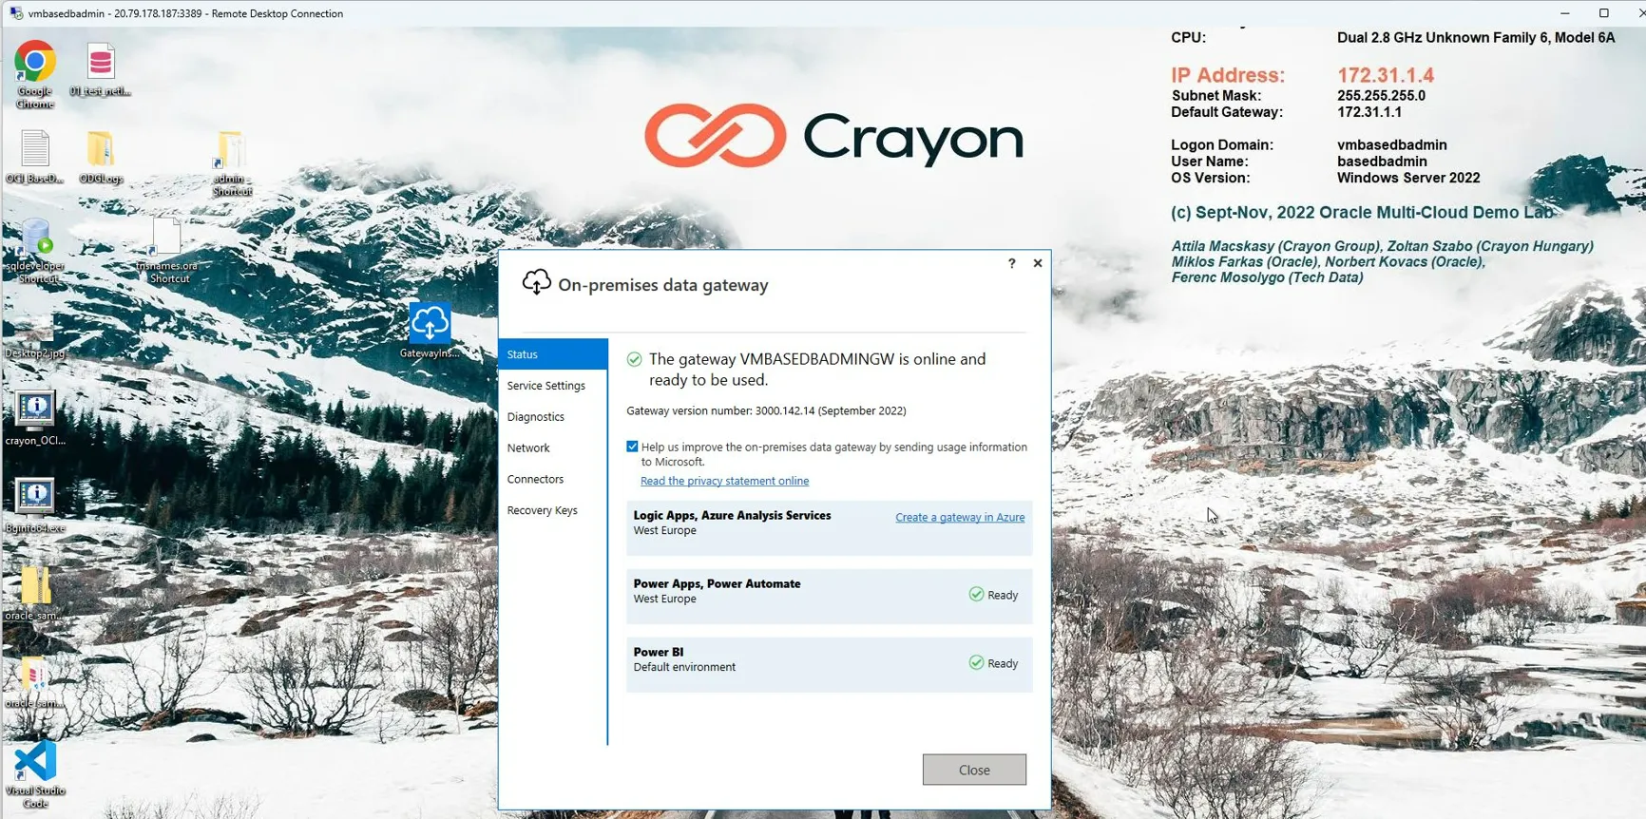The image size is (1646, 819).
Task: Open the oracle_sam zipped folder icon
Action: point(35,594)
